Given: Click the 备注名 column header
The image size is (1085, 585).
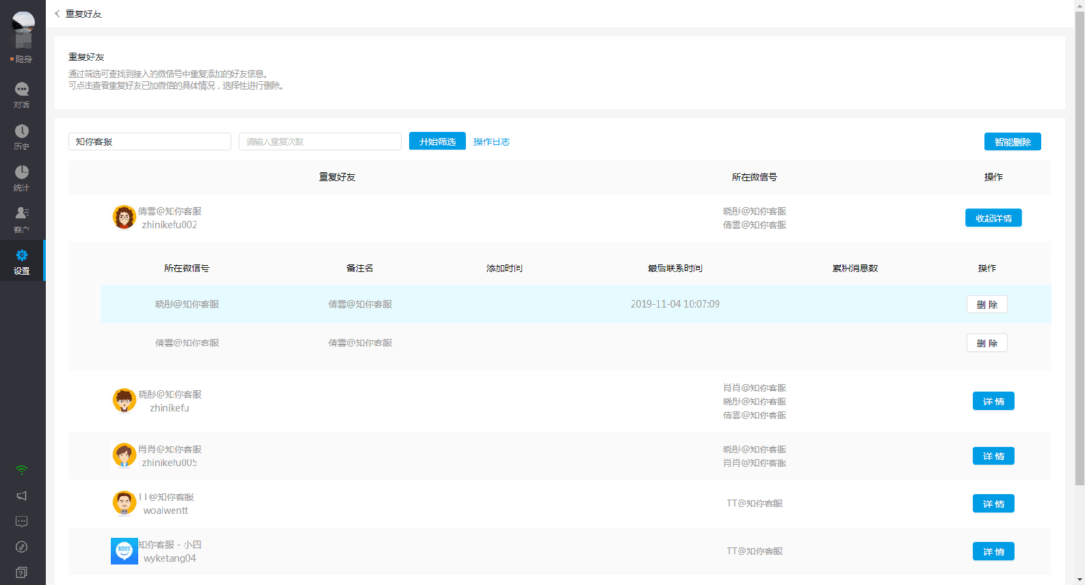Looking at the screenshot, I should 360,269.
